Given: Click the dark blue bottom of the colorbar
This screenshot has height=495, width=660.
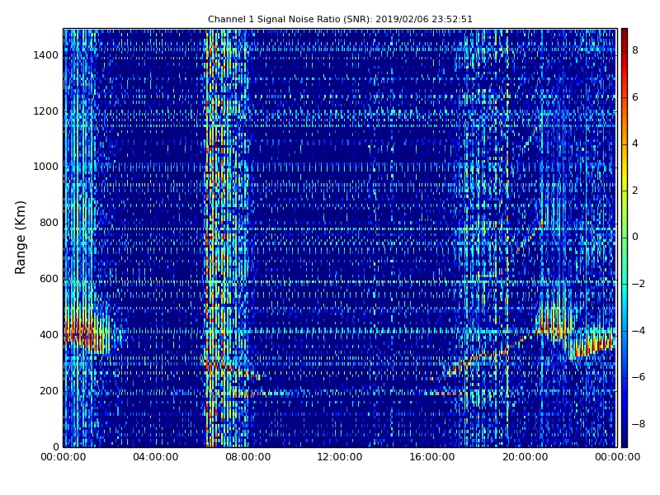Looking at the screenshot, I should [625, 443].
